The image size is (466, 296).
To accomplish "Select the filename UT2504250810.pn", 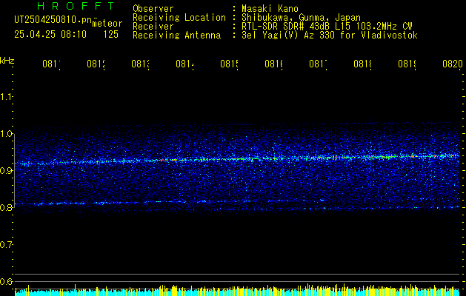I will [x=53, y=20].
